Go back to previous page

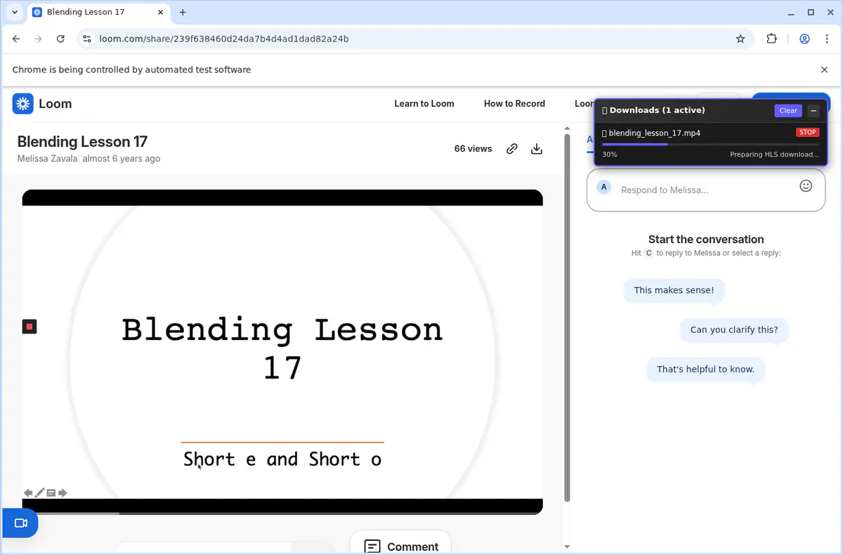(x=16, y=39)
